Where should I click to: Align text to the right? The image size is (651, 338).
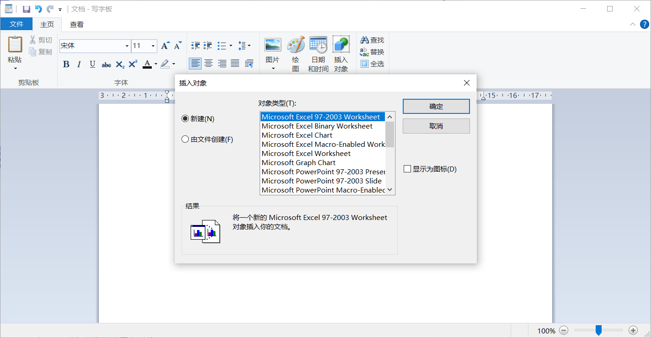point(222,64)
